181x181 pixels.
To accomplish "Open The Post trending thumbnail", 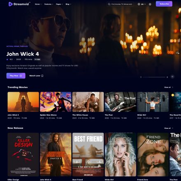I will click(x=121, y=102).
